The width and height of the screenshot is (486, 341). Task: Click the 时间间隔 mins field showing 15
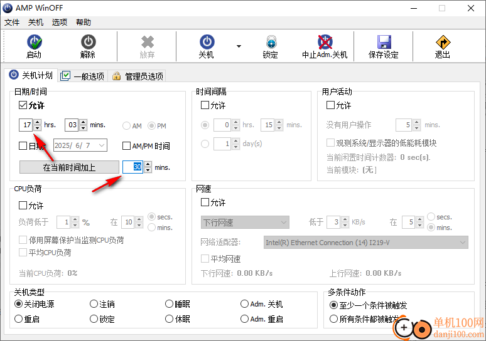267,125
